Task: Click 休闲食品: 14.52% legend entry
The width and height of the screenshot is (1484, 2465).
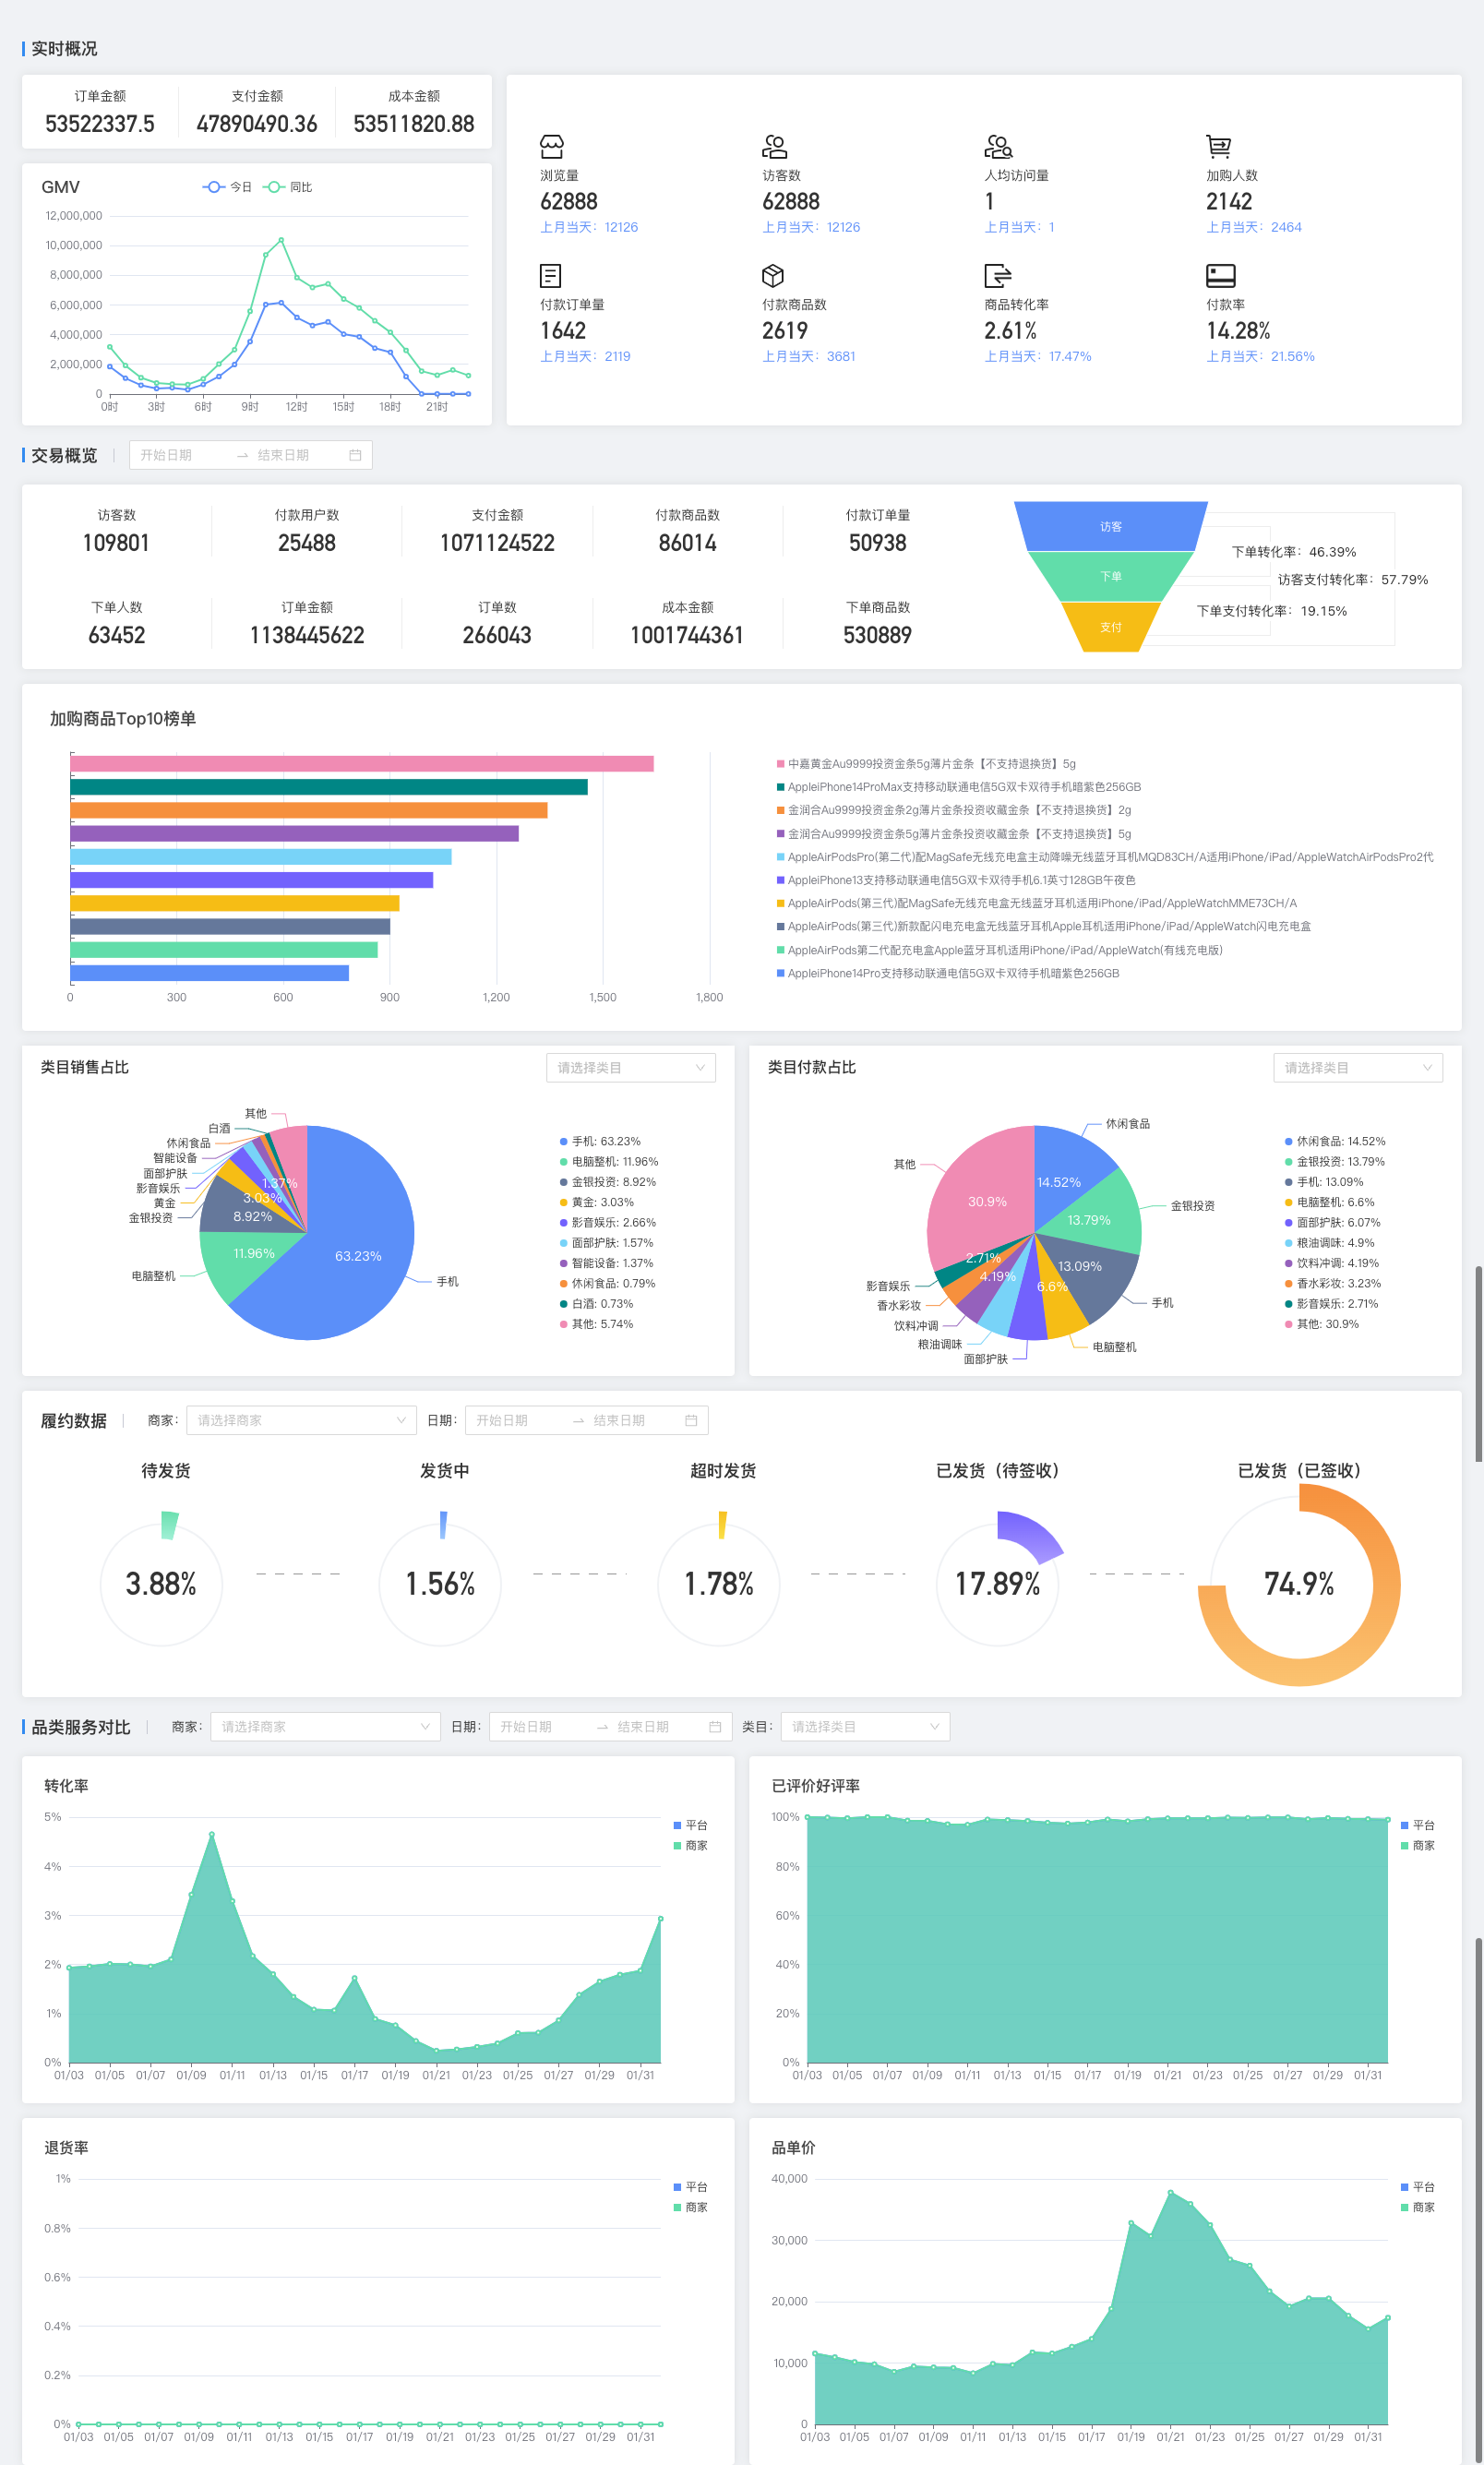Action: 1335,1141
